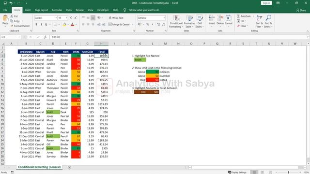The width and height of the screenshot is (310, 174).
Task: Add a new sheet with plus icon
Action: tap(69, 168)
